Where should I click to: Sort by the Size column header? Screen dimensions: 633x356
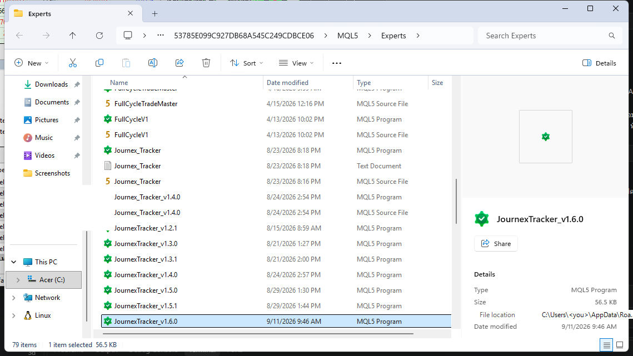click(437, 82)
